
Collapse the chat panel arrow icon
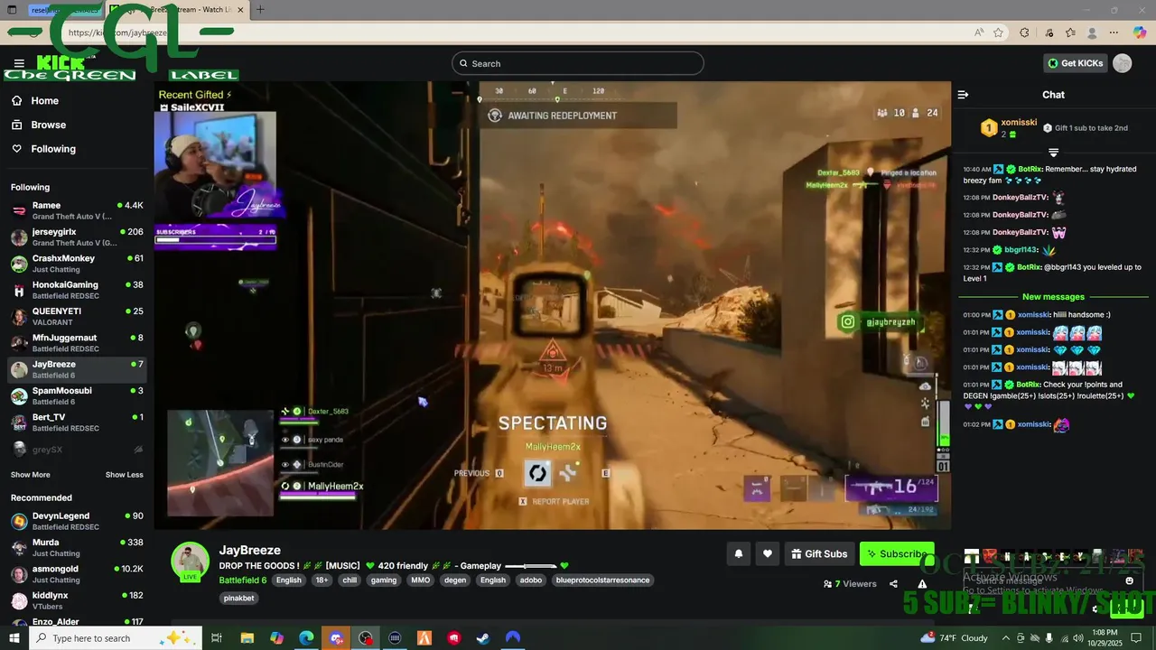963,95
